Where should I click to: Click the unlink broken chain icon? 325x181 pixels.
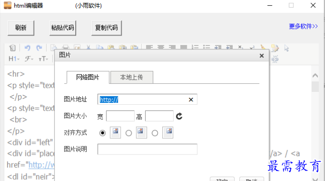pyautogui.click(x=275, y=59)
